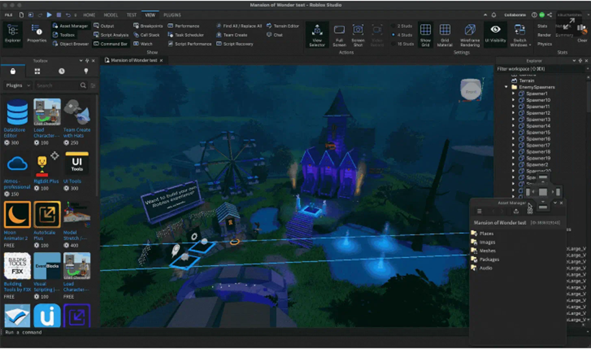Viewport: 591px width, 349px height.
Task: Open the FILE menu
Action: [x=9, y=15]
